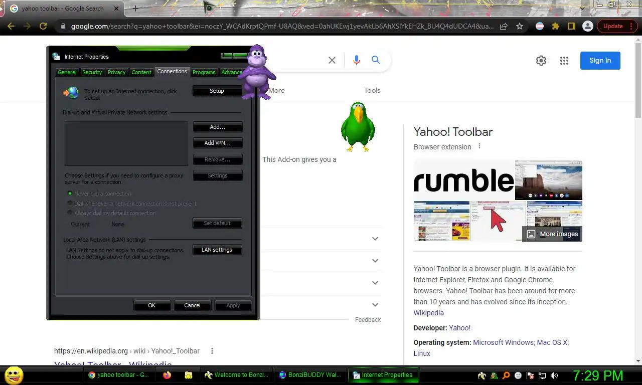
Task: Click the Add VPN... button
Action: [218, 143]
